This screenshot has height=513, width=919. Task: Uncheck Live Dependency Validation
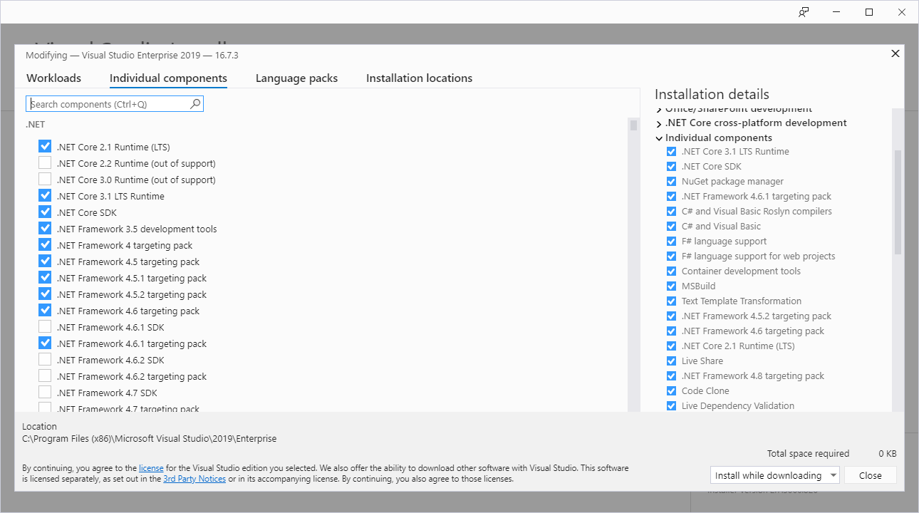[671, 406]
